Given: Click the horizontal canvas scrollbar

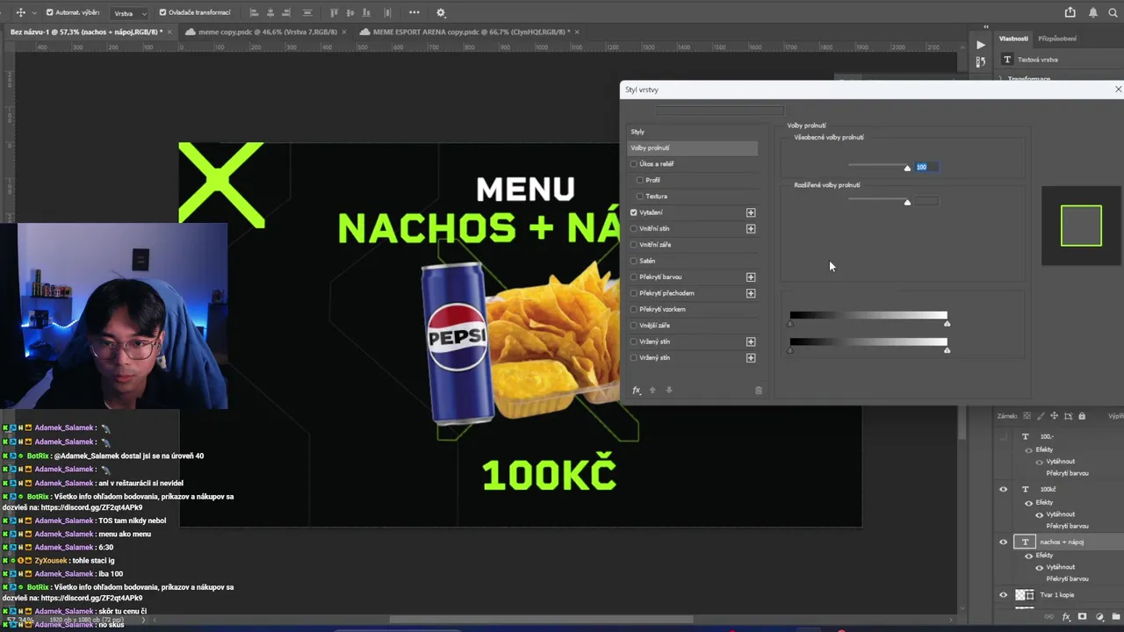Looking at the screenshot, I should [541, 619].
